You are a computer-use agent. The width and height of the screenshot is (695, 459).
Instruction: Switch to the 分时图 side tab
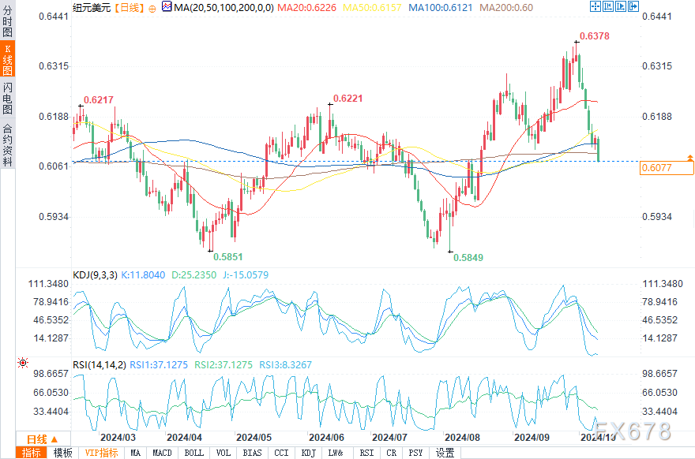pos(8,21)
